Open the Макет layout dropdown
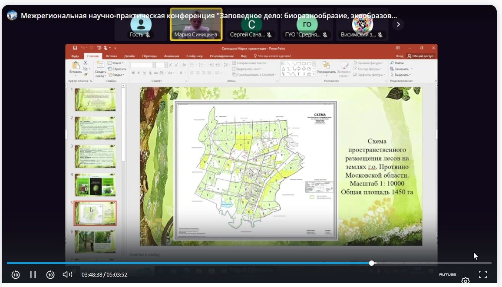Screen dimensions: 502x287 click(116, 63)
